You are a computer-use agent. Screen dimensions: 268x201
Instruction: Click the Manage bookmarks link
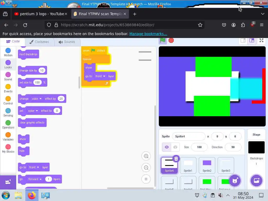click(148, 34)
